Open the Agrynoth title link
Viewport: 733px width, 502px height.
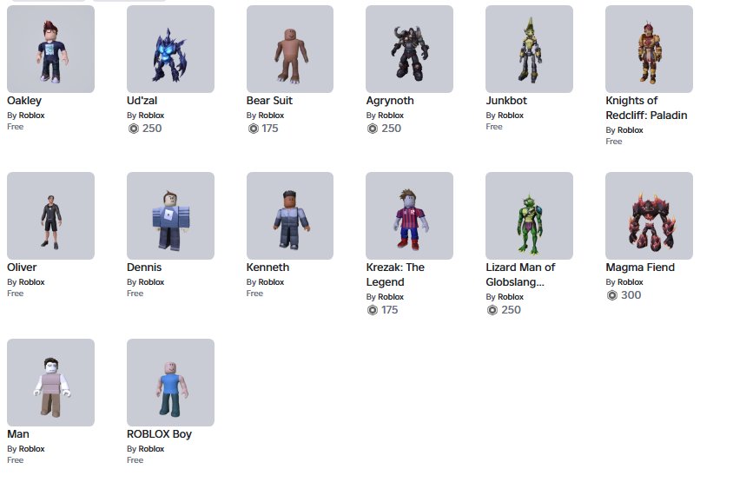click(390, 101)
